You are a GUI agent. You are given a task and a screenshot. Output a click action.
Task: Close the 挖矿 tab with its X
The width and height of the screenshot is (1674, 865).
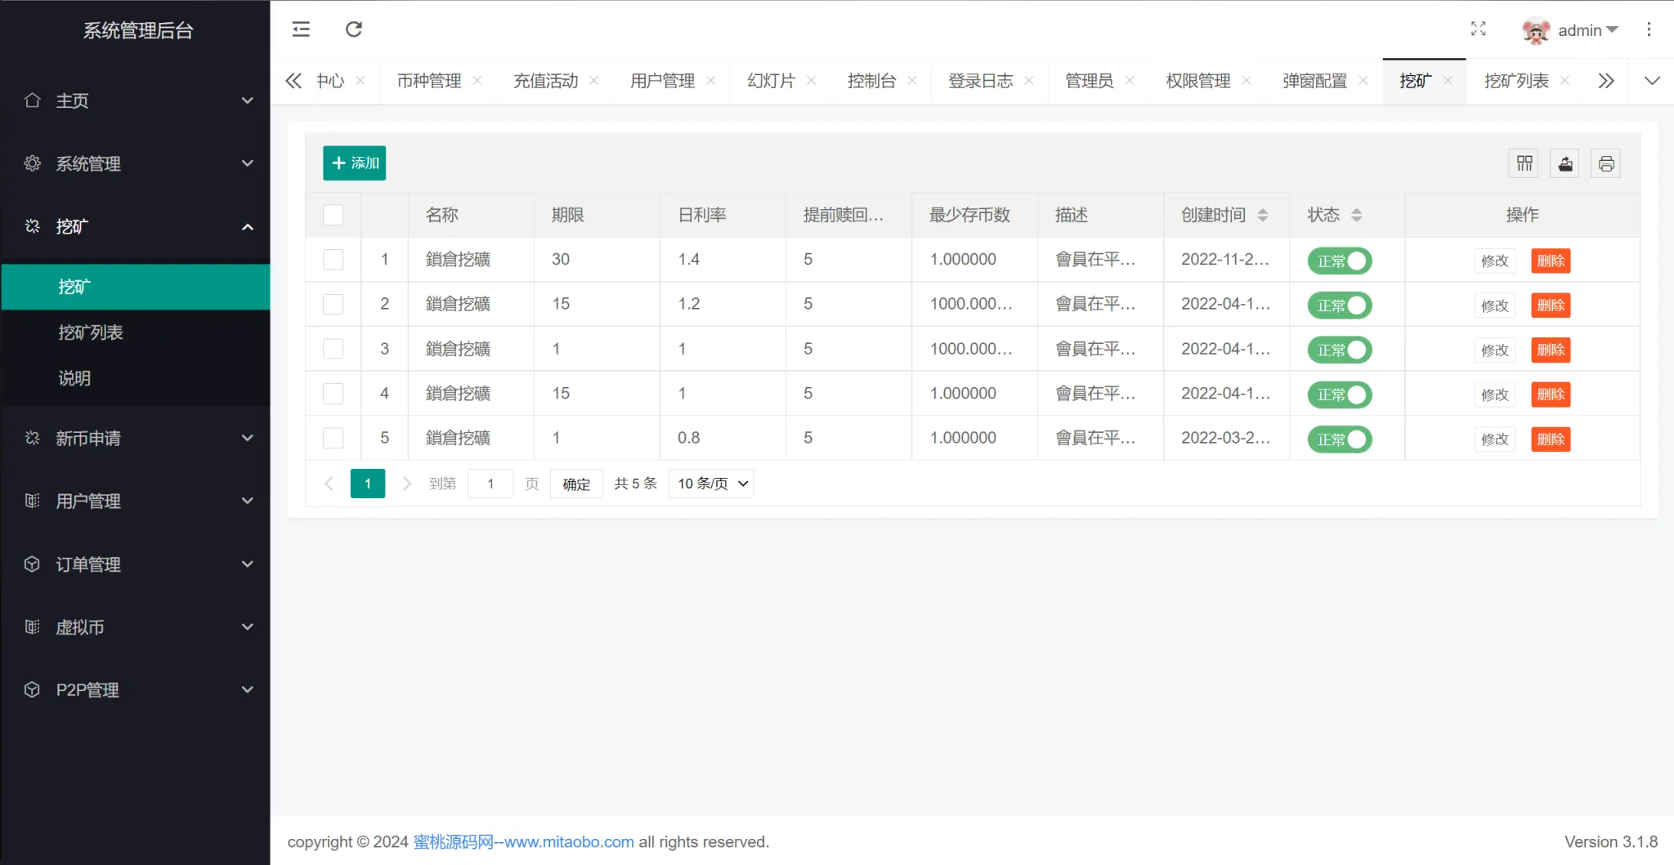(x=1448, y=81)
